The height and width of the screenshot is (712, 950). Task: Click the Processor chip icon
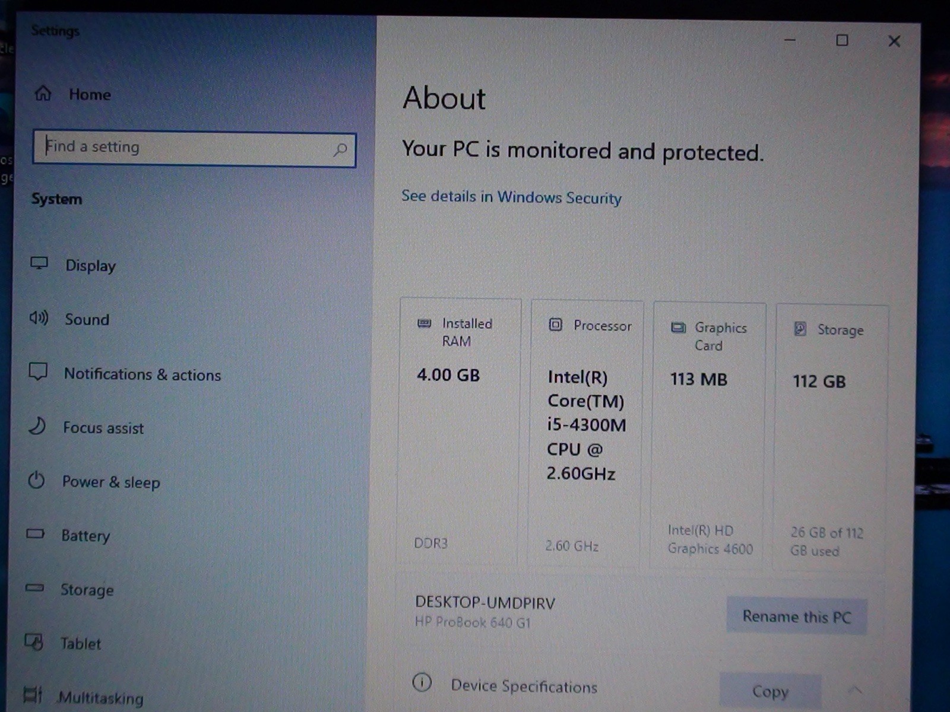coord(555,325)
